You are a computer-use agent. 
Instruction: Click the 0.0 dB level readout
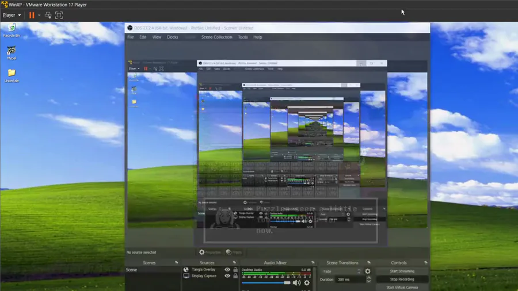click(x=306, y=270)
